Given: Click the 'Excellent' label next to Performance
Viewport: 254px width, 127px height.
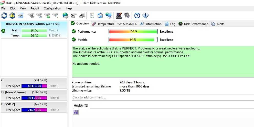Looking at the screenshot, I should [166, 32].
